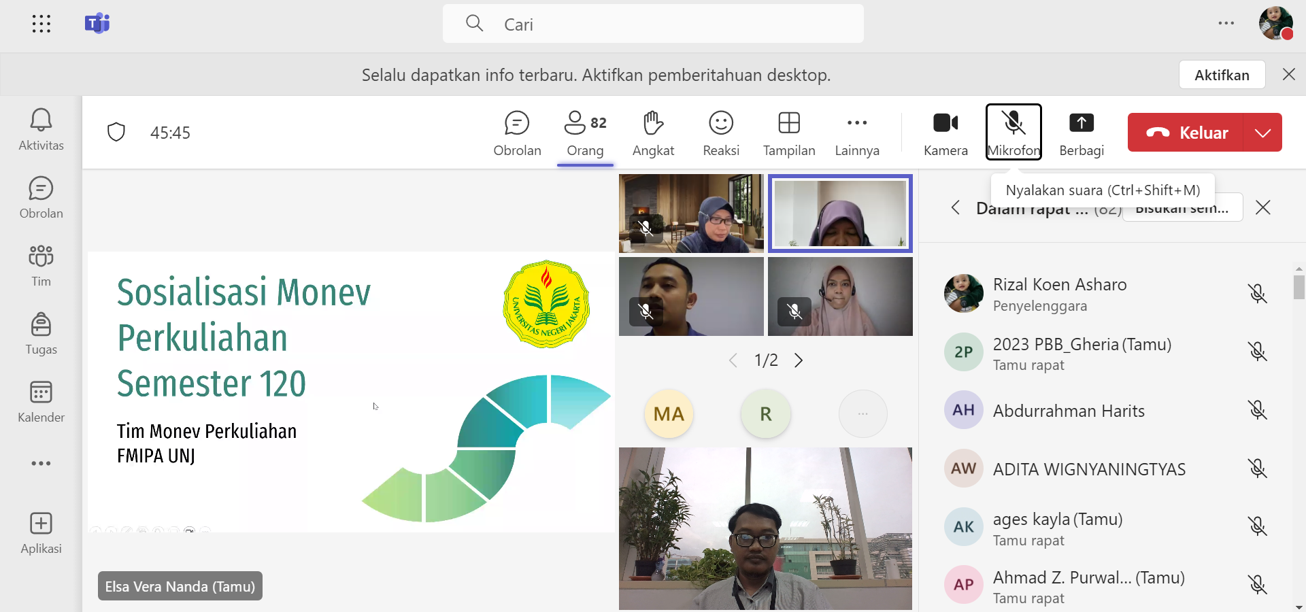Image resolution: width=1306 pixels, height=612 pixels.
Task: Toggle the Kamera on or off
Action: pos(945,133)
